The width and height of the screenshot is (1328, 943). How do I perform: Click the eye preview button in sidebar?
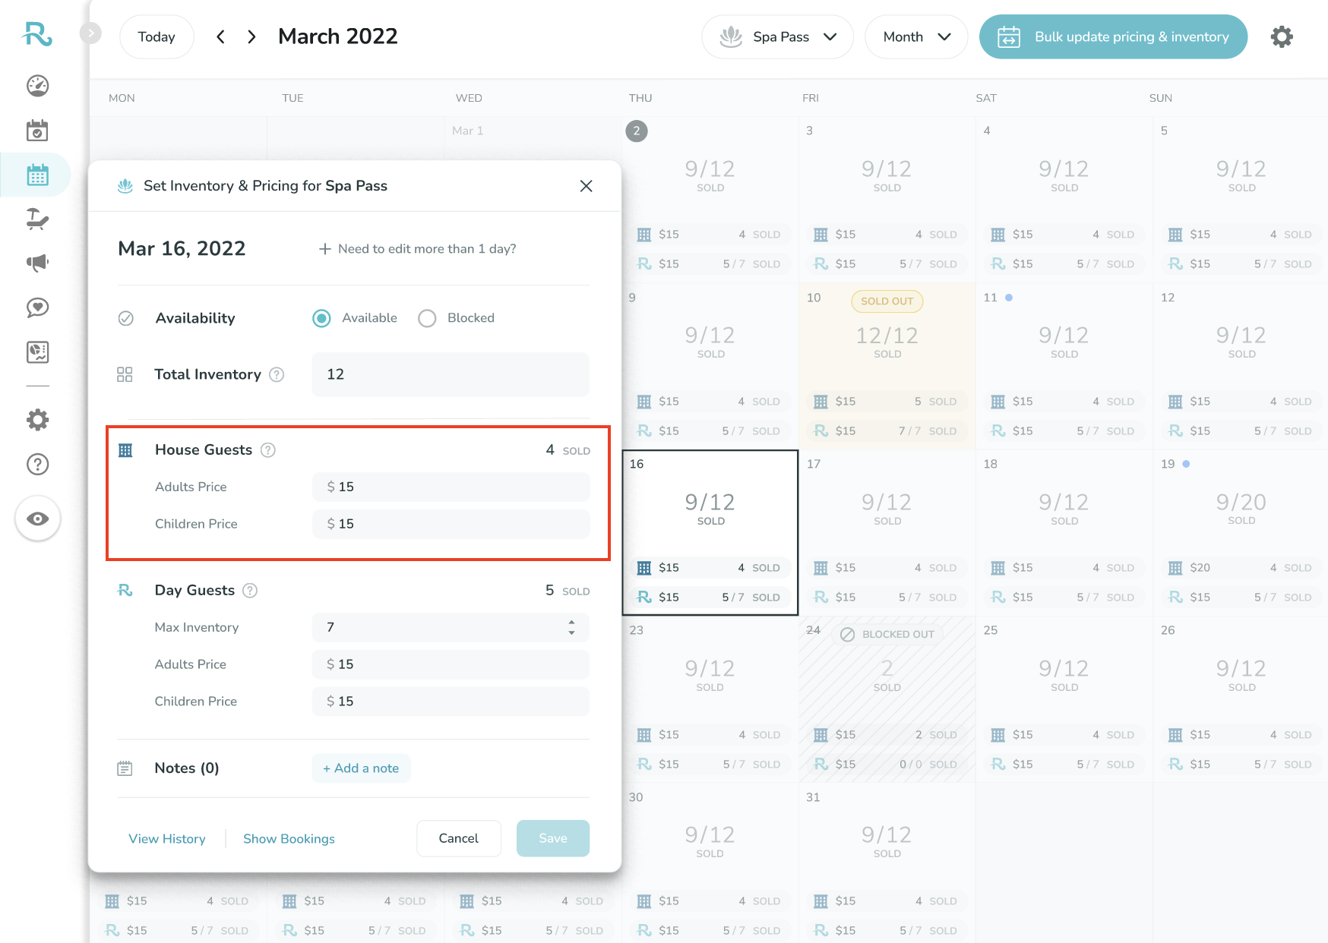coord(37,519)
